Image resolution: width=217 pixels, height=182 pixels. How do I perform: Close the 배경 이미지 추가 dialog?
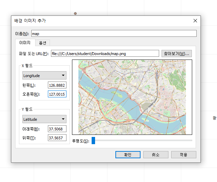pos(195,21)
